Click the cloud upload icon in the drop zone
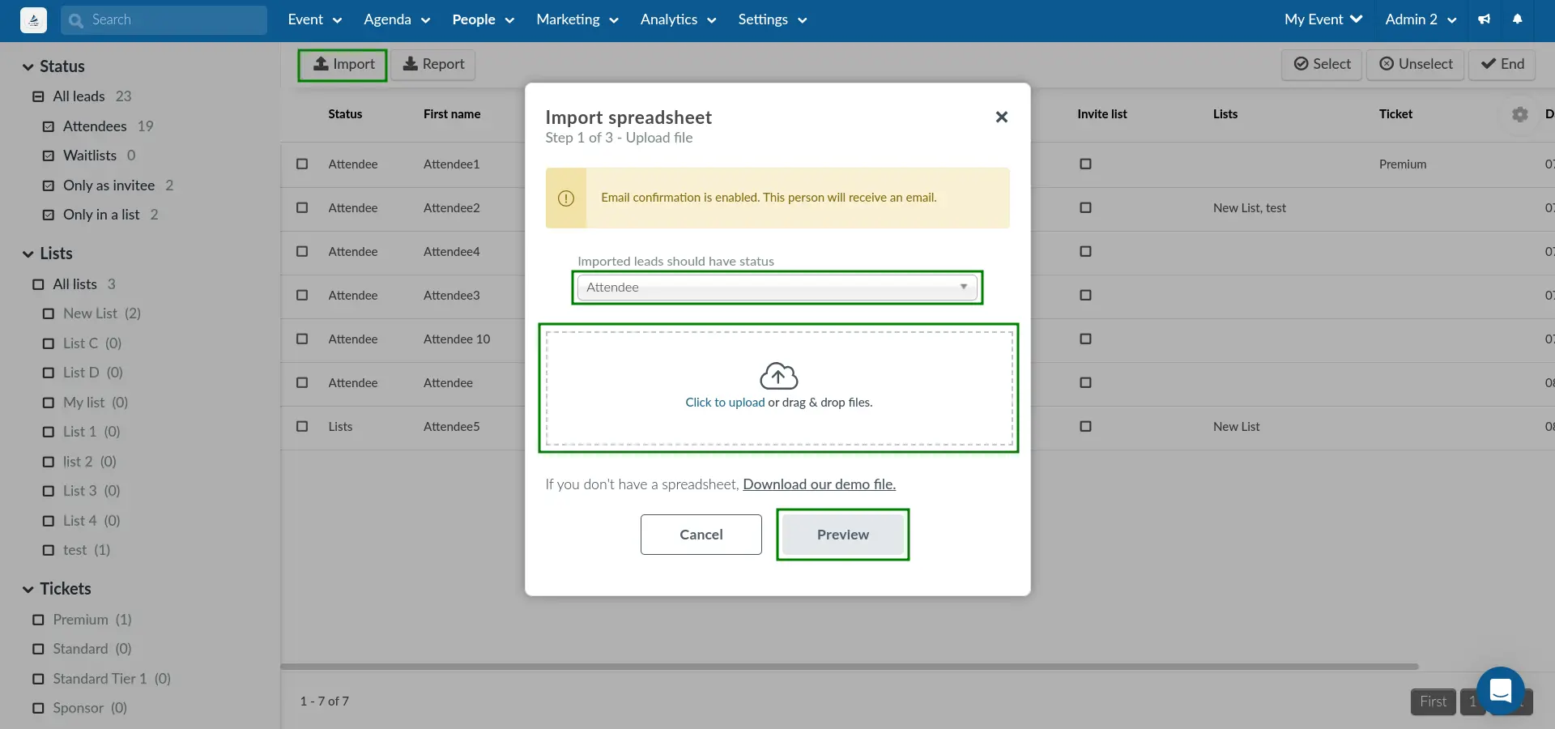 click(778, 376)
